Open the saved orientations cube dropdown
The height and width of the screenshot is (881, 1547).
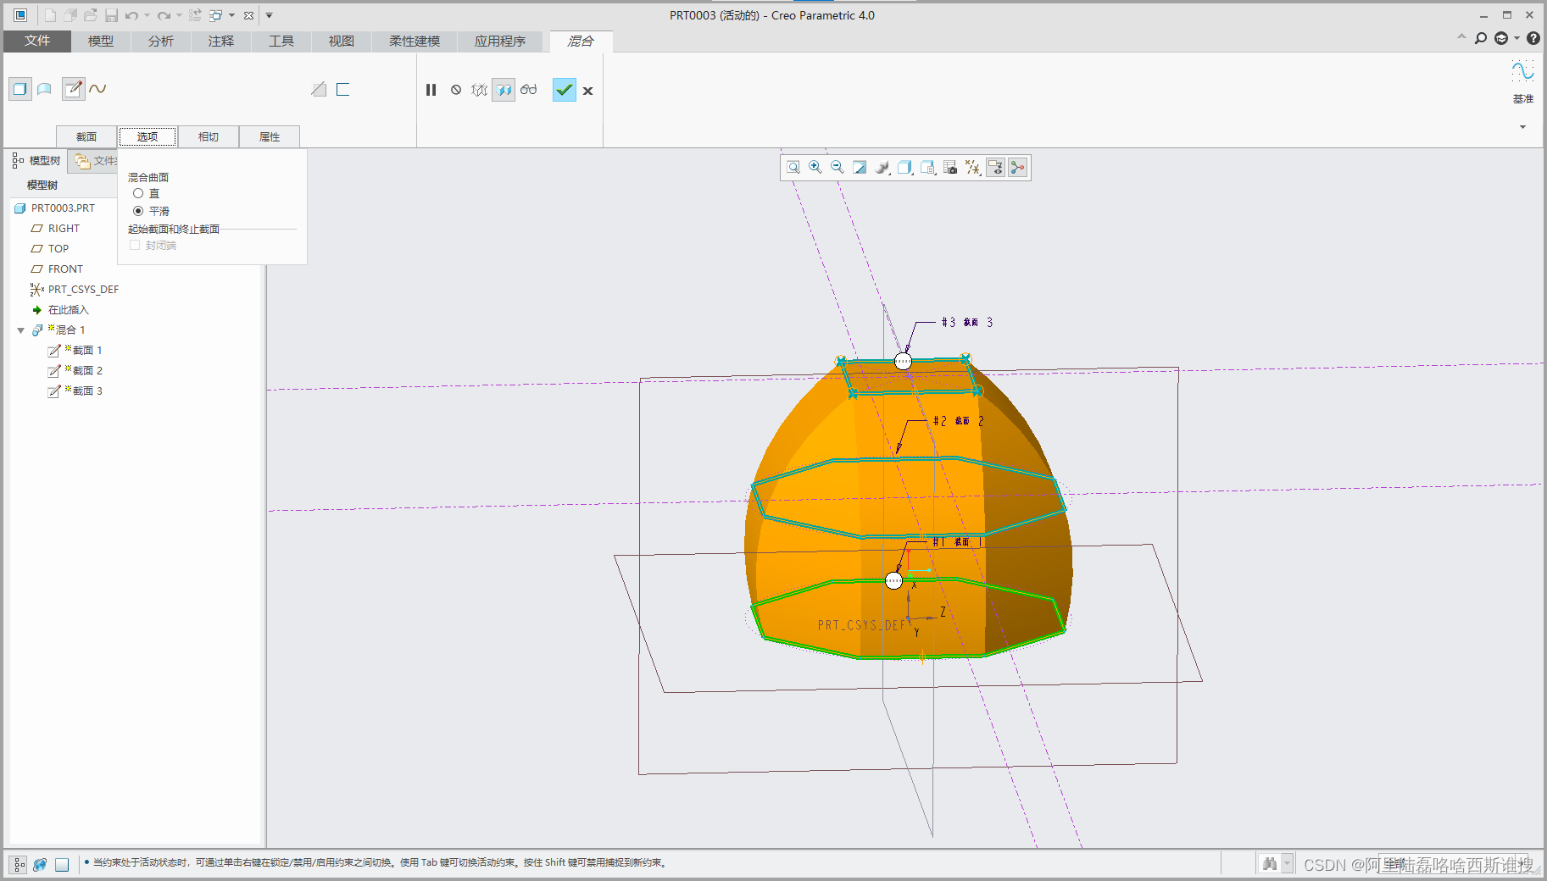[905, 168]
